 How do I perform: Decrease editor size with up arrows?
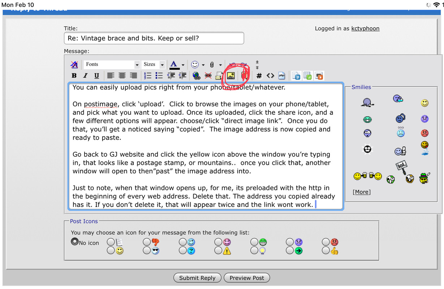[257, 62]
